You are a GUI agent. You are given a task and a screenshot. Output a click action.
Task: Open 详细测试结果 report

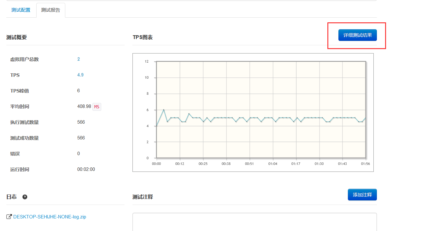[x=357, y=35]
